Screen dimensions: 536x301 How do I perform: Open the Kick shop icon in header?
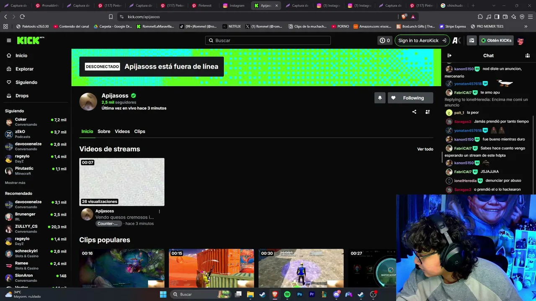[x=472, y=41]
